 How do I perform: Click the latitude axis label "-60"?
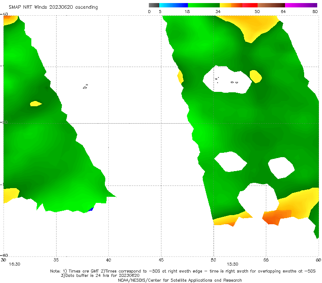[4, 255]
